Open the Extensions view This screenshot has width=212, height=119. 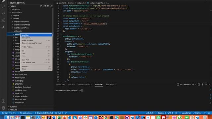3,20
